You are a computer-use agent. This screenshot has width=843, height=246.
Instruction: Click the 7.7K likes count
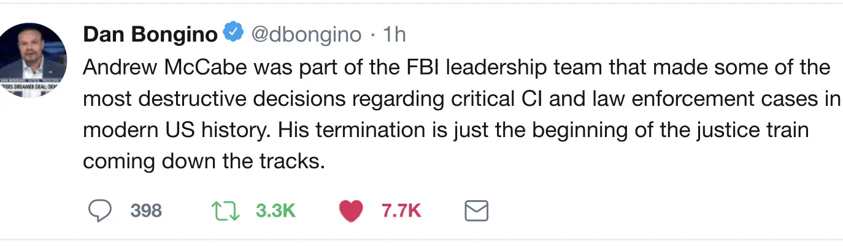click(401, 211)
